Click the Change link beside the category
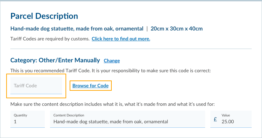The width and height of the screenshot is (262, 138). click(112, 61)
